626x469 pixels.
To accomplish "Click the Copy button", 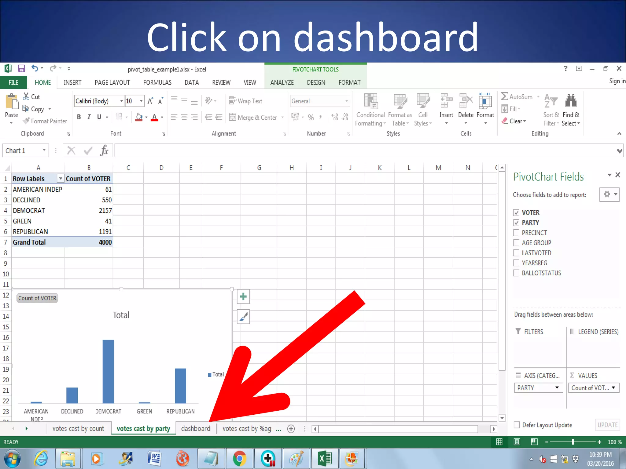I will (x=34, y=109).
